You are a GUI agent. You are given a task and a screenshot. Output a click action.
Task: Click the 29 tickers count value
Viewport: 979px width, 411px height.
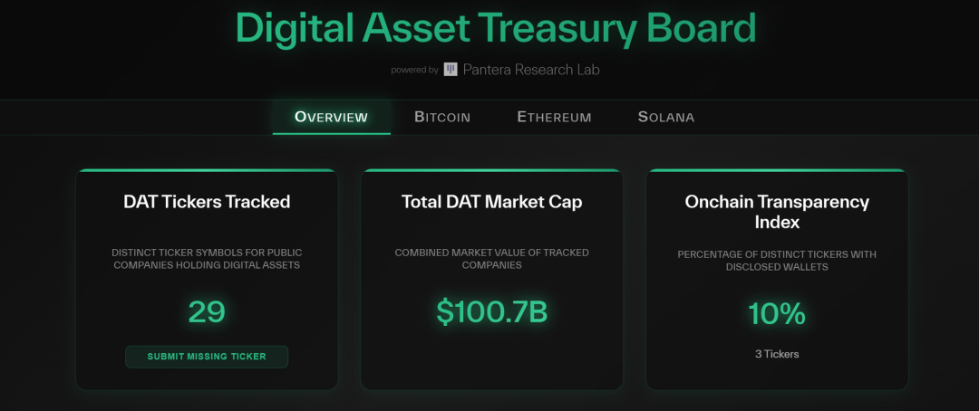click(207, 311)
